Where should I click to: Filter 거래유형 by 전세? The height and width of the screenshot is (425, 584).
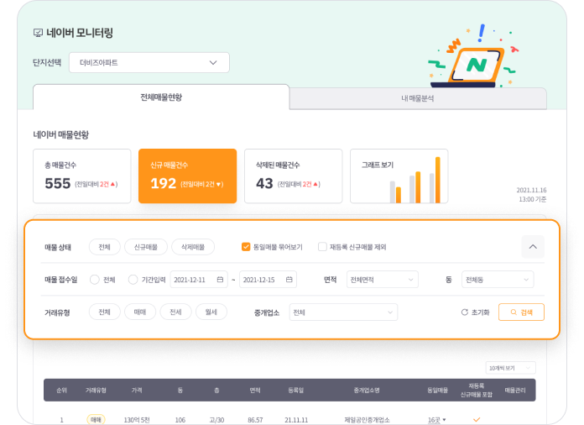pyautogui.click(x=176, y=312)
